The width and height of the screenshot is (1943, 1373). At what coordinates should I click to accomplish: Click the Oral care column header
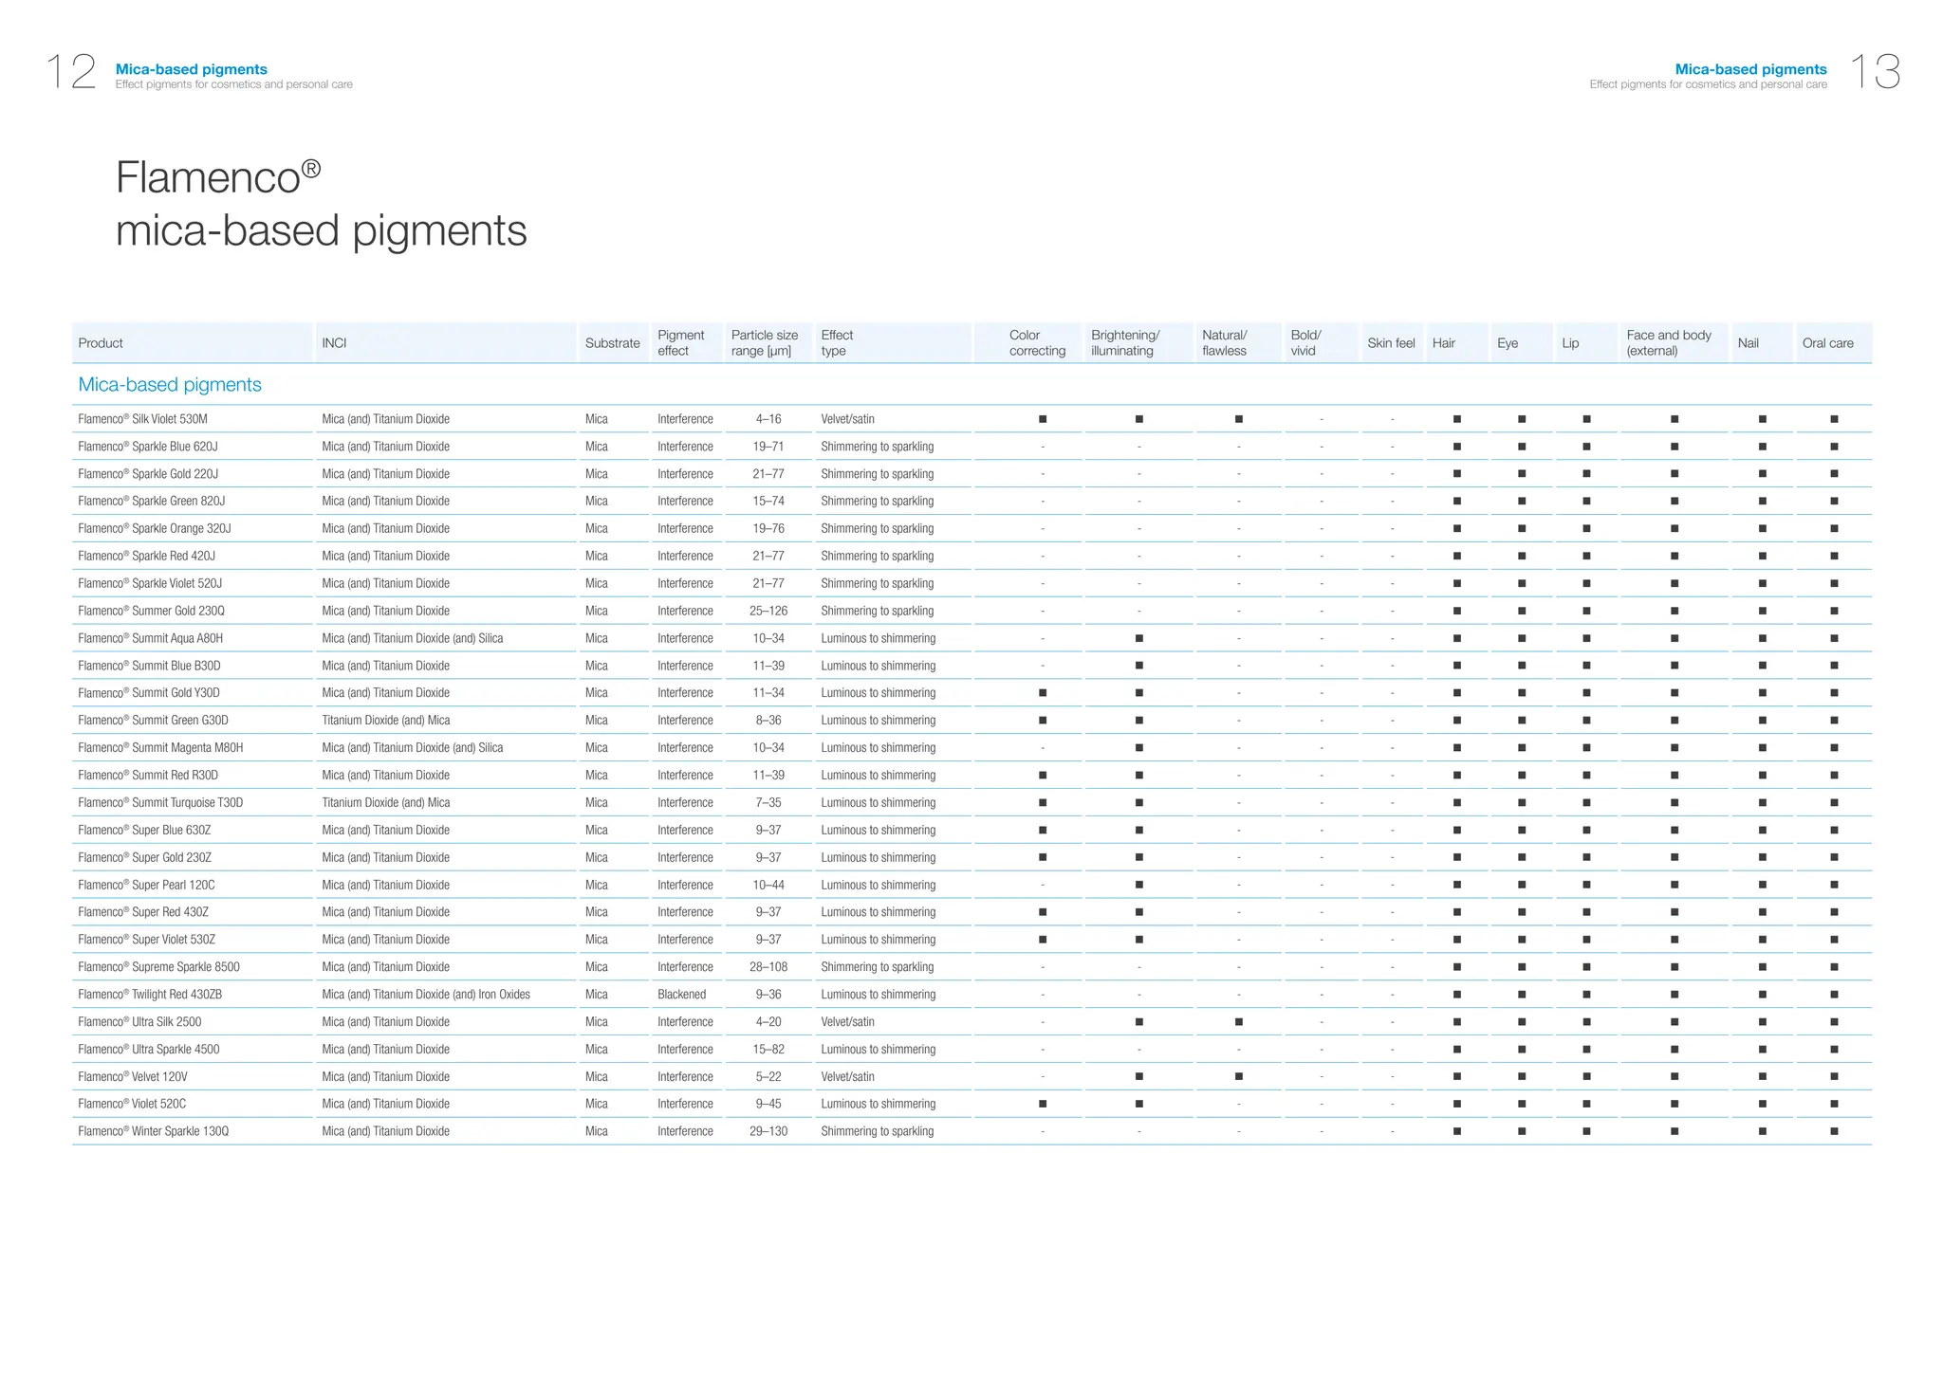click(x=1827, y=343)
